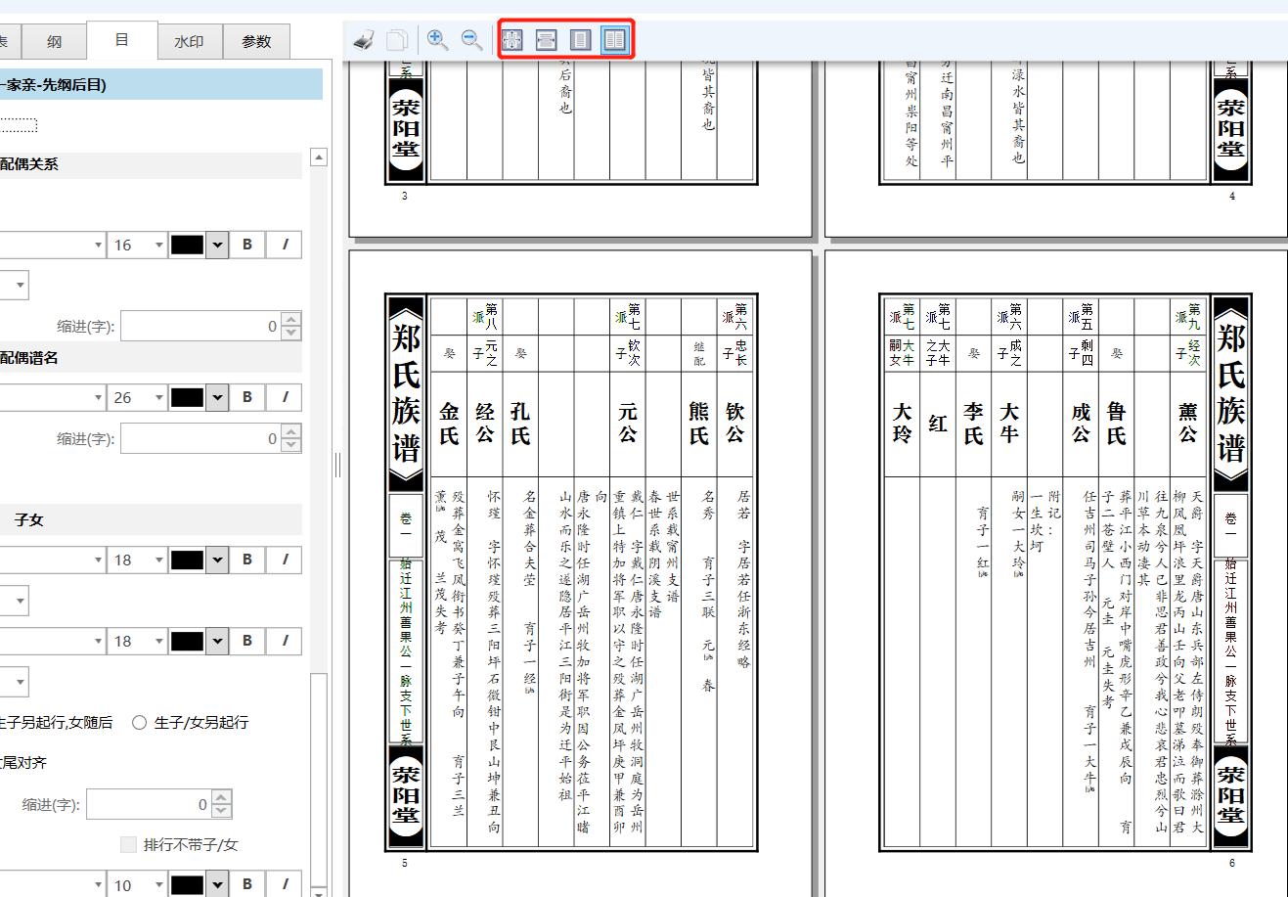
Task: Click black color swatch in size 26 row
Action: (187, 397)
